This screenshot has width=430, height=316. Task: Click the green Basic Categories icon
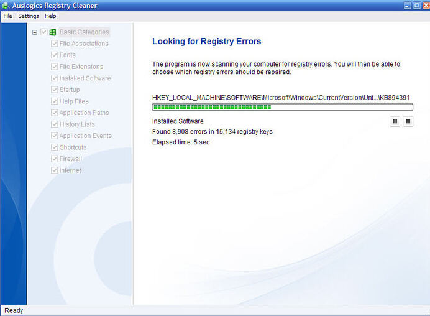(53, 32)
